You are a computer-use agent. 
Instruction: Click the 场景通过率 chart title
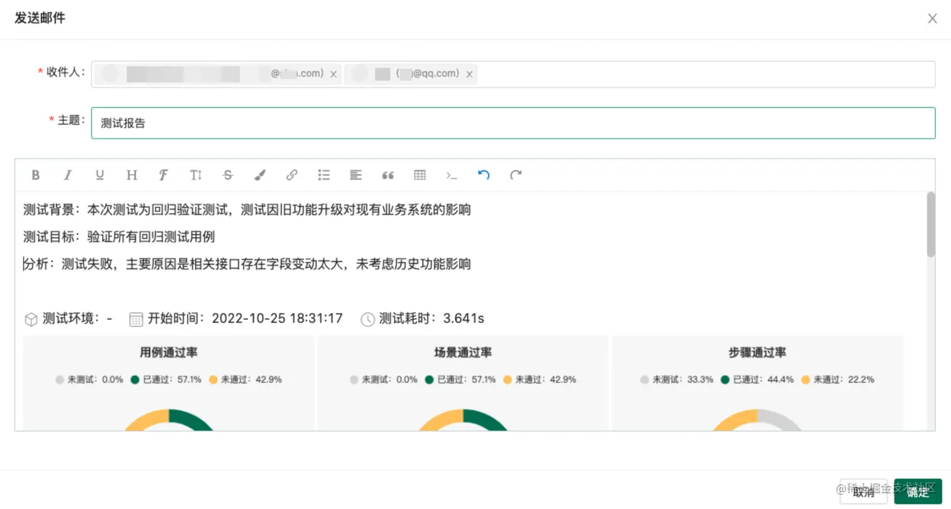coord(463,353)
